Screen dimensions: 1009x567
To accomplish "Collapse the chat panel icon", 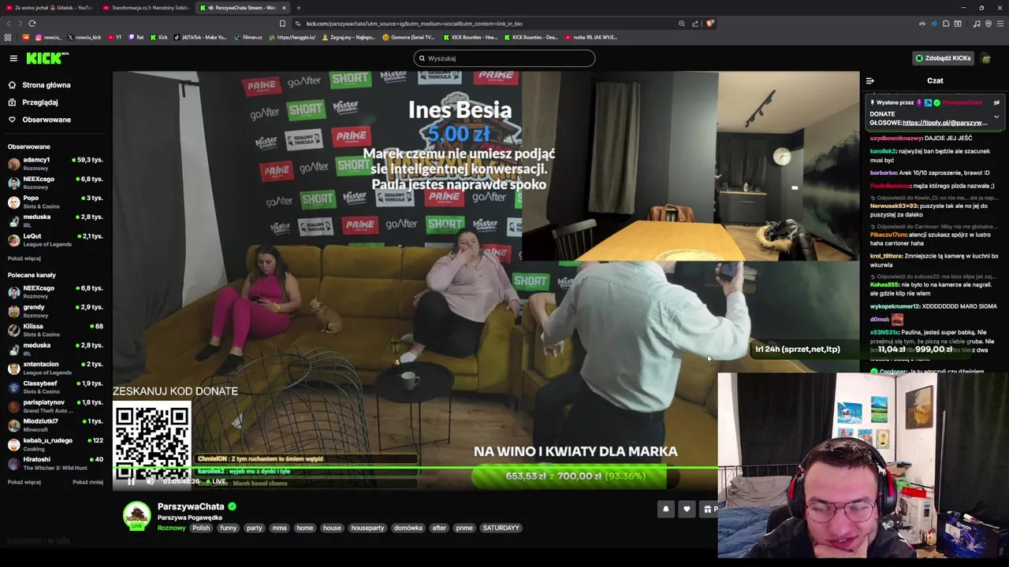I will click(x=869, y=80).
